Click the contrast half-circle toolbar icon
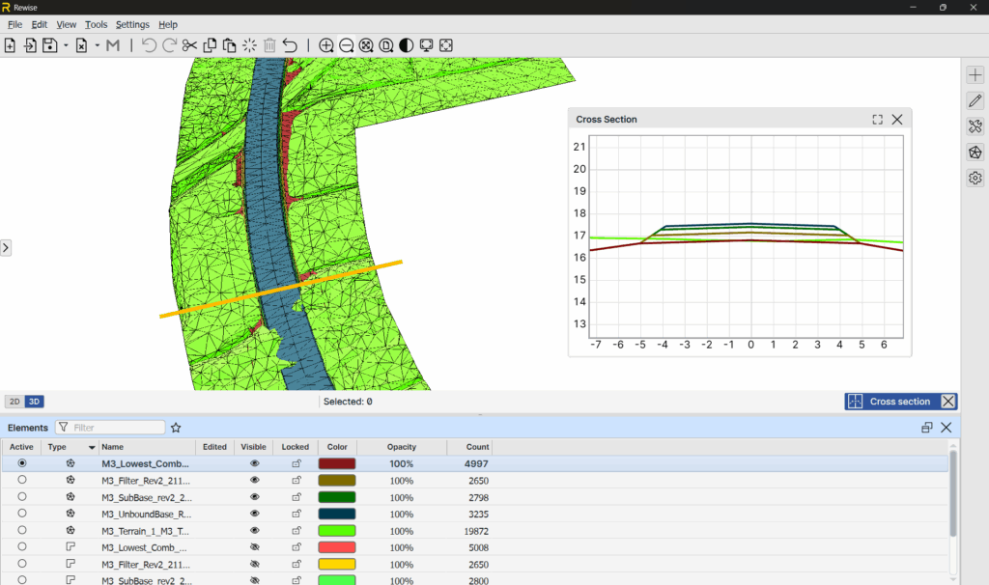 coord(406,45)
